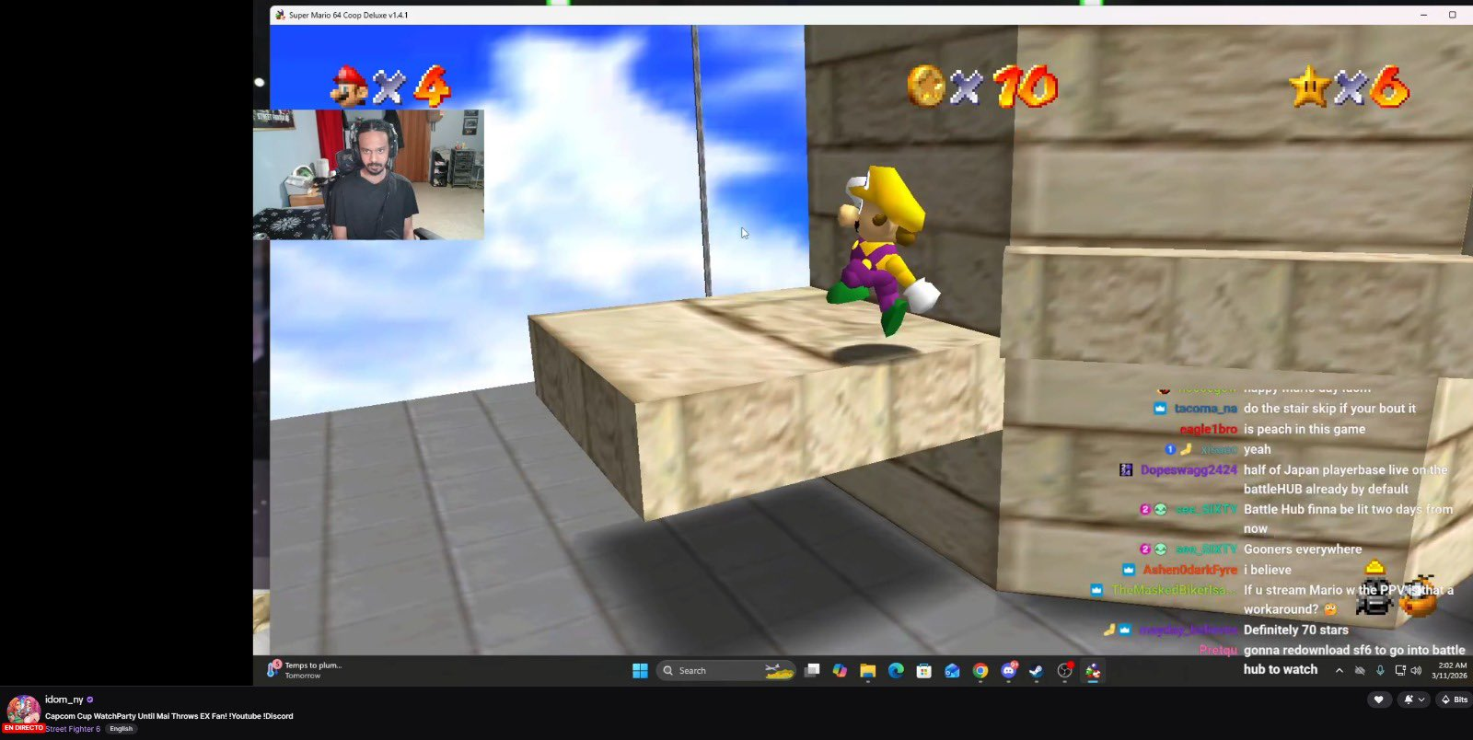Click chat message 'is peach in this game'
This screenshot has width=1473, height=740.
(1305, 429)
